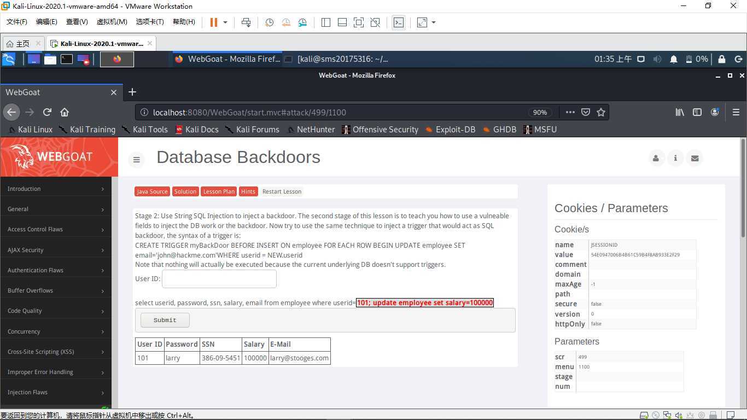Open the 查看(V) menu
The width and height of the screenshot is (747, 420).
point(77,22)
